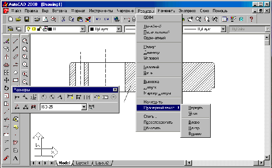
Task: Click the Tolerance icon in Размеры toolbar
Action: pyautogui.click(x=105, y=98)
